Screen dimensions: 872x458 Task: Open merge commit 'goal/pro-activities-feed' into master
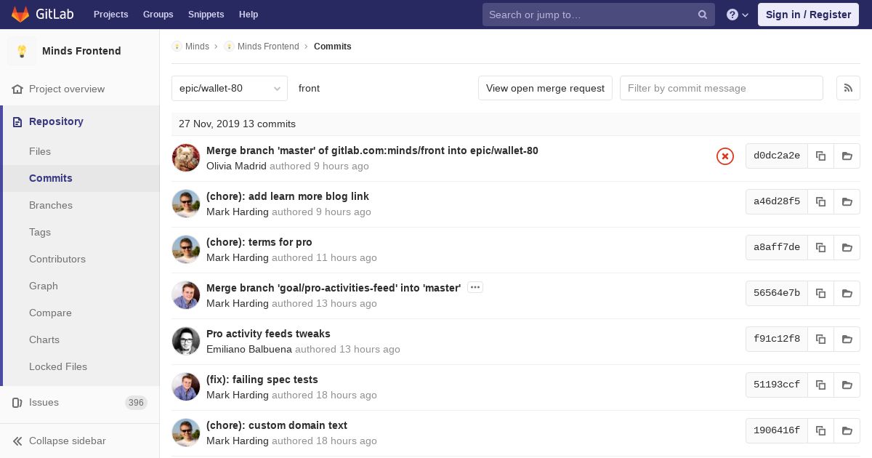click(334, 288)
